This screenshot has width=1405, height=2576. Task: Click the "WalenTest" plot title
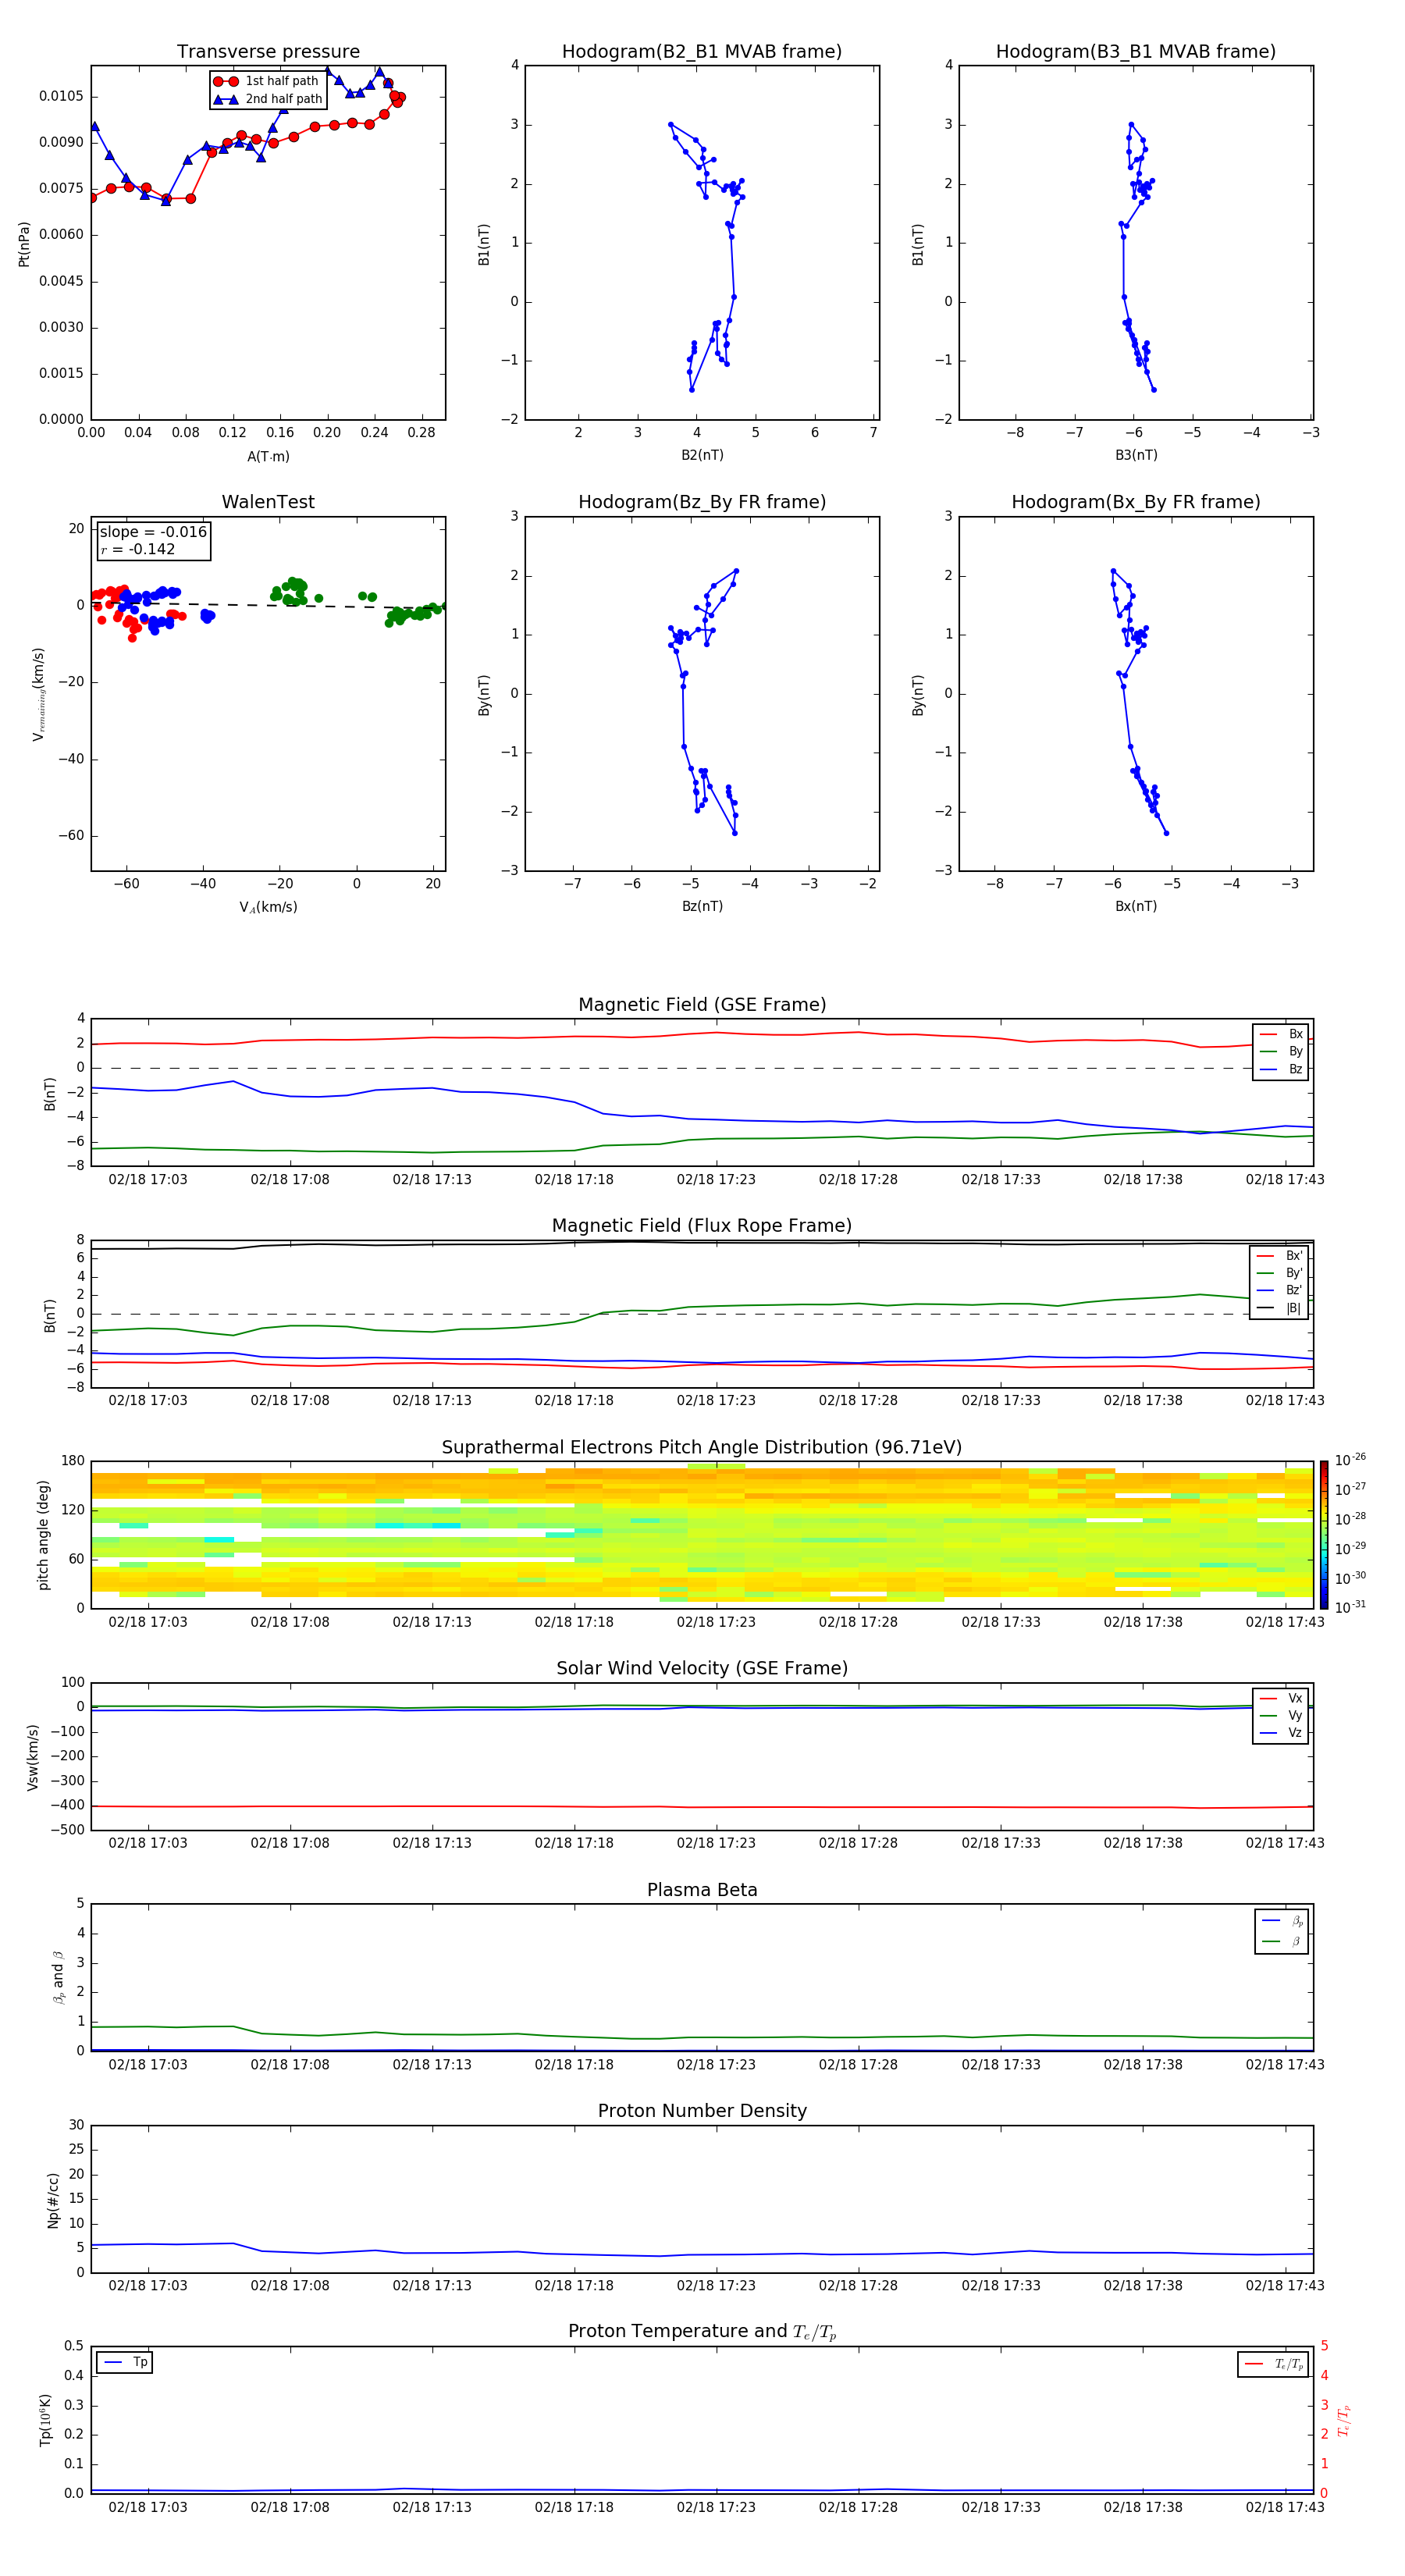coord(268,502)
